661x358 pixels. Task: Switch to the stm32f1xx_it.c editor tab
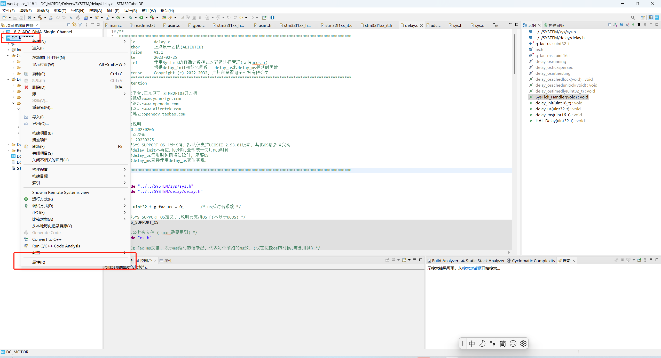tap(336, 25)
